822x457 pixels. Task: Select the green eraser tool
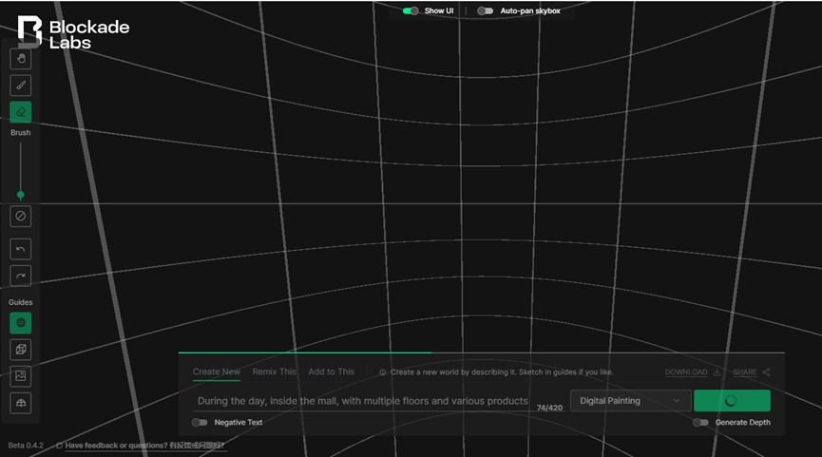point(21,112)
